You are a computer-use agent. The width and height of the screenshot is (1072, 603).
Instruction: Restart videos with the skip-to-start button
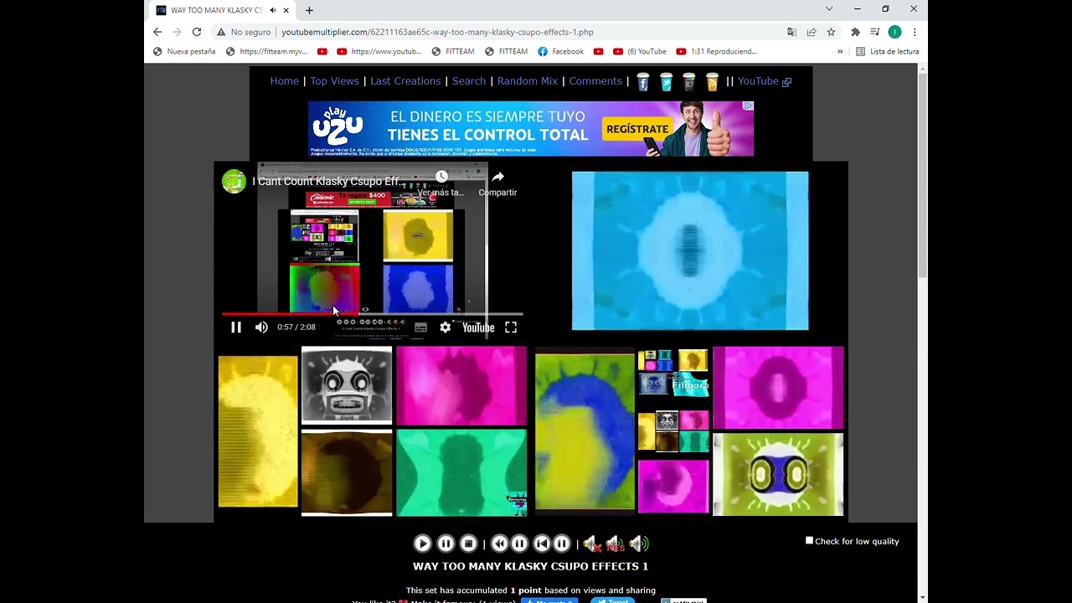(x=542, y=544)
